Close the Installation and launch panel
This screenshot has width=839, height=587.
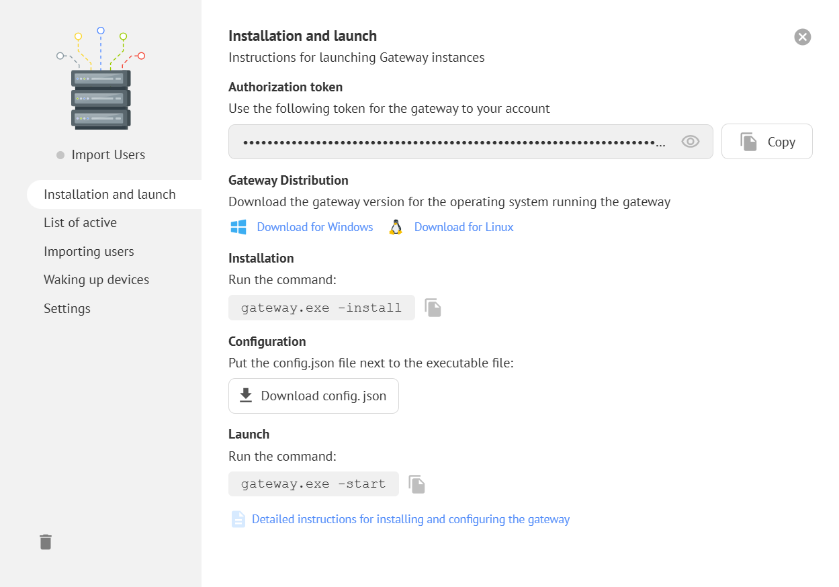[803, 37]
